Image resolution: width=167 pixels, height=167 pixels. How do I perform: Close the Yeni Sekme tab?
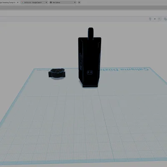click(x=75, y=3)
